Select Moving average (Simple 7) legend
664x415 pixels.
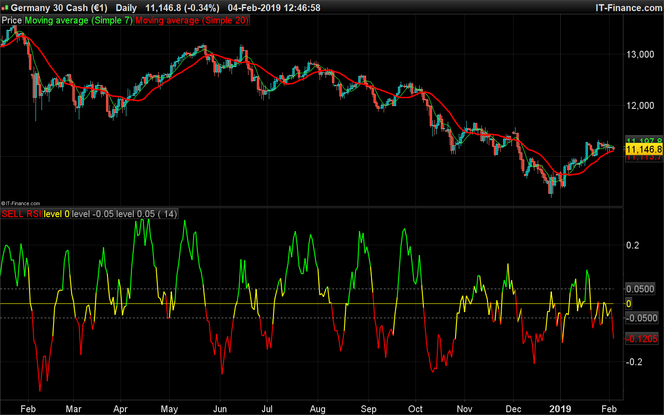pos(78,20)
